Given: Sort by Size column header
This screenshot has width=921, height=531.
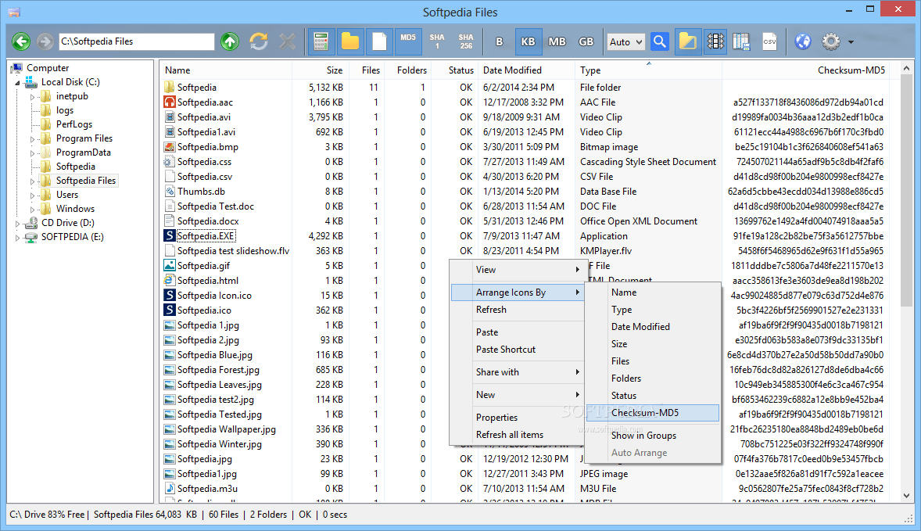Looking at the screenshot, I should [320, 70].
